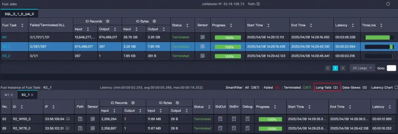Filter instances by Terminated (287)
Screen dimensions: 398x134
tap(297, 87)
